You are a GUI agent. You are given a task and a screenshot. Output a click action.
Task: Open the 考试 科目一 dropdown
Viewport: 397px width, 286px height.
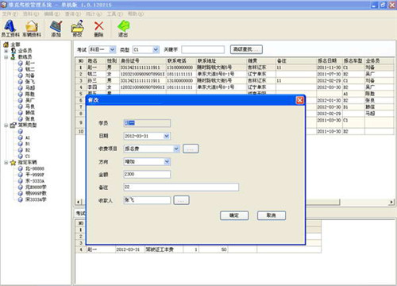click(x=113, y=49)
